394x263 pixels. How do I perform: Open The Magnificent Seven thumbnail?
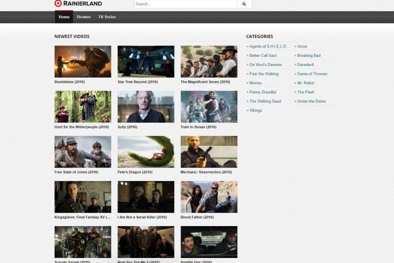click(x=209, y=61)
